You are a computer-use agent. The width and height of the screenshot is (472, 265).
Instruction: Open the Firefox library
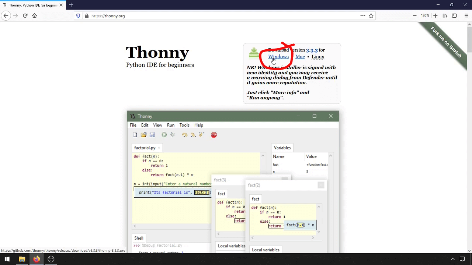tap(445, 16)
